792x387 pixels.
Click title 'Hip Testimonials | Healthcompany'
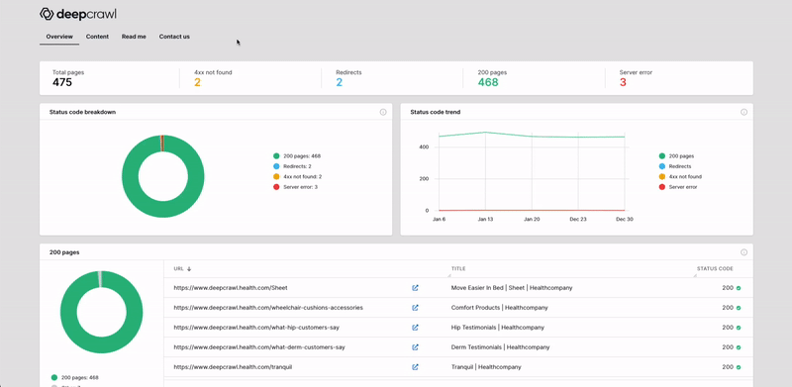tap(498, 328)
